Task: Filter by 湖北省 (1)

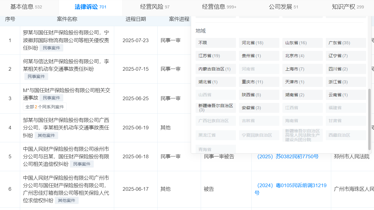Action: point(216,82)
